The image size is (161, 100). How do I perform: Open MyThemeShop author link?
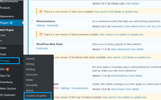click(119, 76)
